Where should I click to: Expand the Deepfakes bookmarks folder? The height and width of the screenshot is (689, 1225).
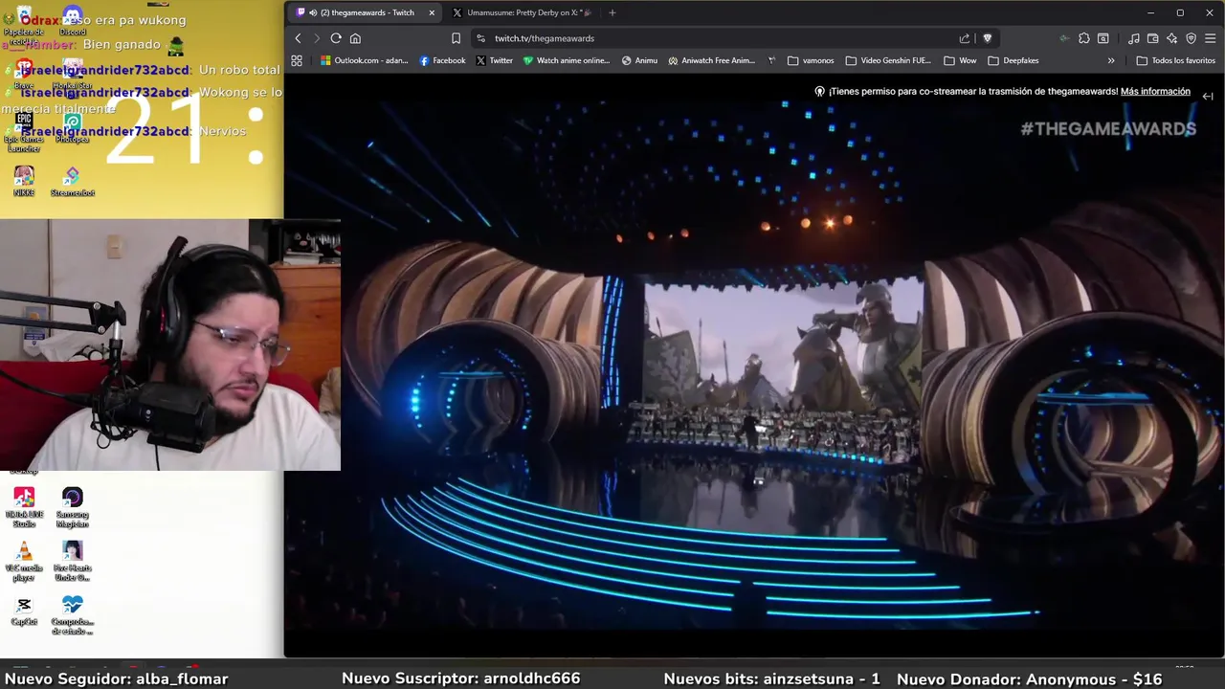[x=1013, y=60]
